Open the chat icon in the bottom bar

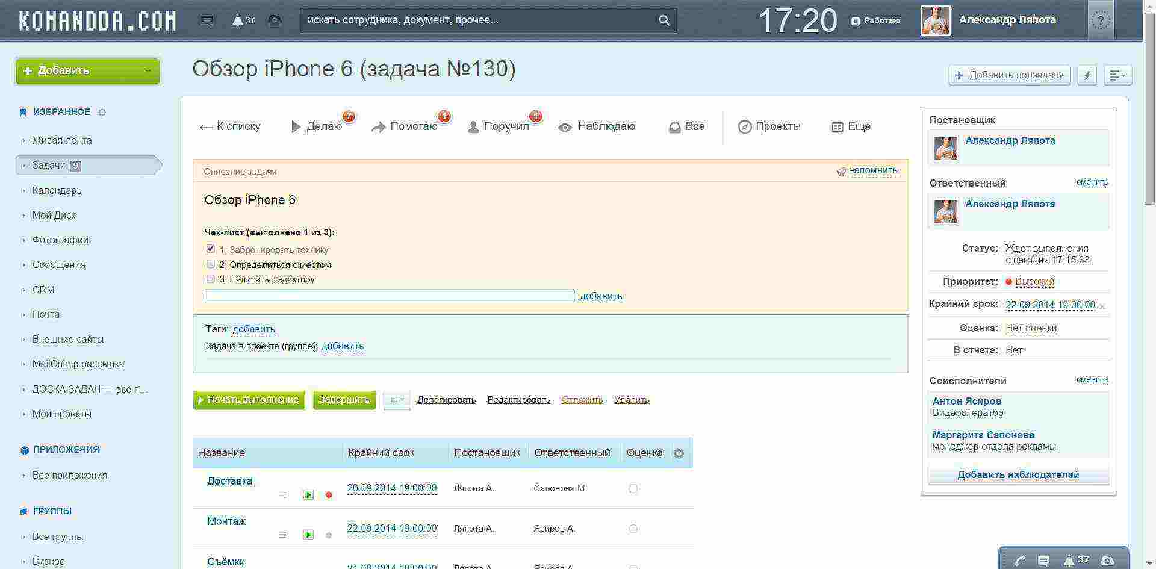[x=1044, y=561]
